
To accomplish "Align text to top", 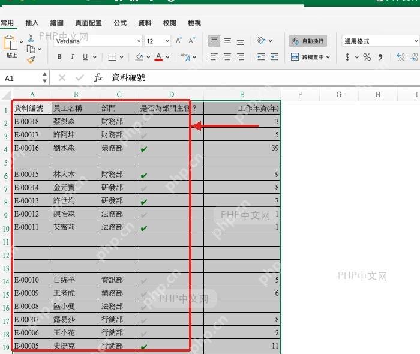I will tap(214, 41).
